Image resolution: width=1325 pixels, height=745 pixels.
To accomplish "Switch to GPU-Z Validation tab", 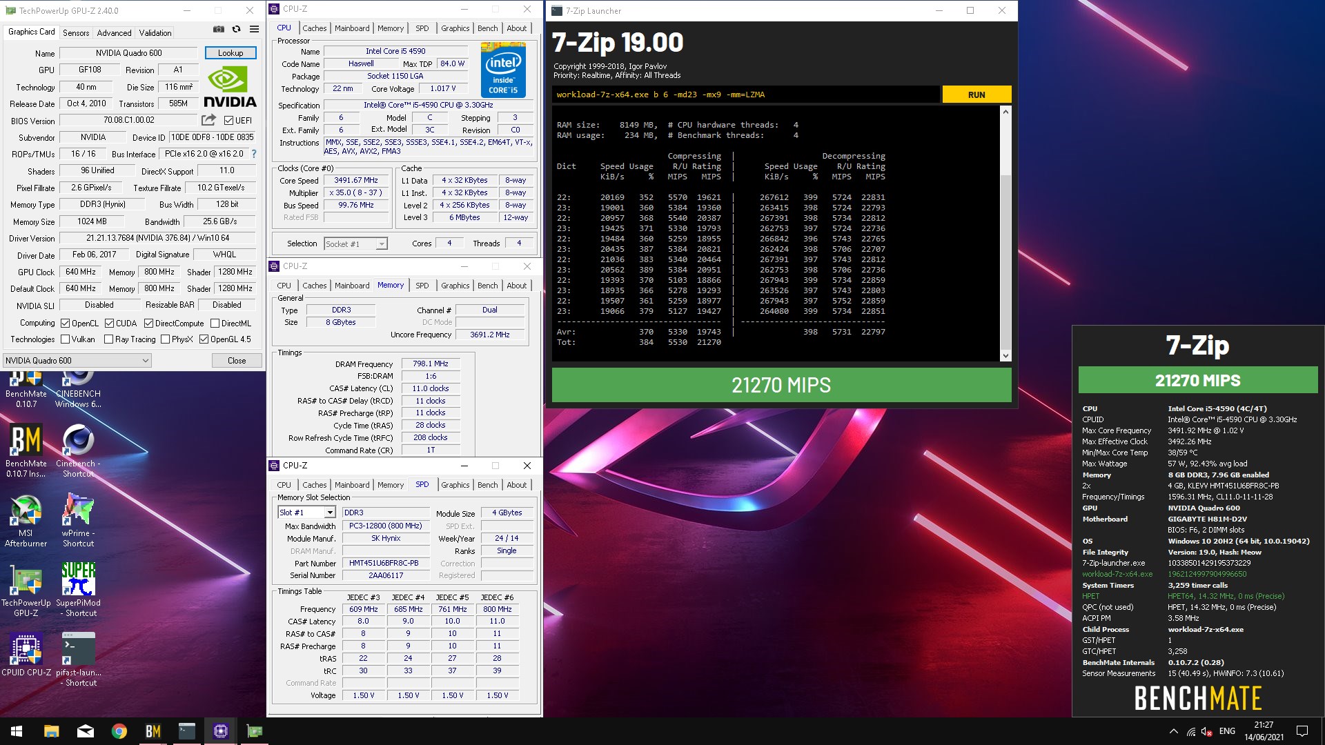I will click(155, 32).
